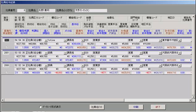Click the 施行年度 column header button

pyautogui.click(x=6, y=19)
